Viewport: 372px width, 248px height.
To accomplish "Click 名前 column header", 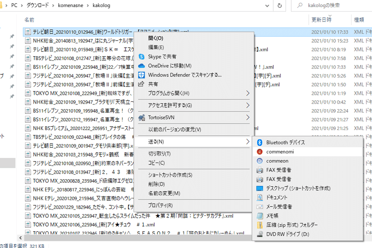I will 29,20.
